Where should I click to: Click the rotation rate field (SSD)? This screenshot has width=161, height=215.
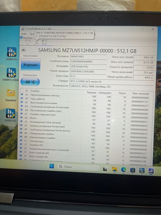click(144, 68)
